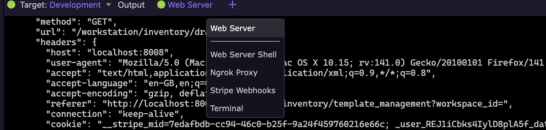This screenshot has width=546, height=130.
Task: Click the "method": "GET" output line
Action: tap(76, 22)
